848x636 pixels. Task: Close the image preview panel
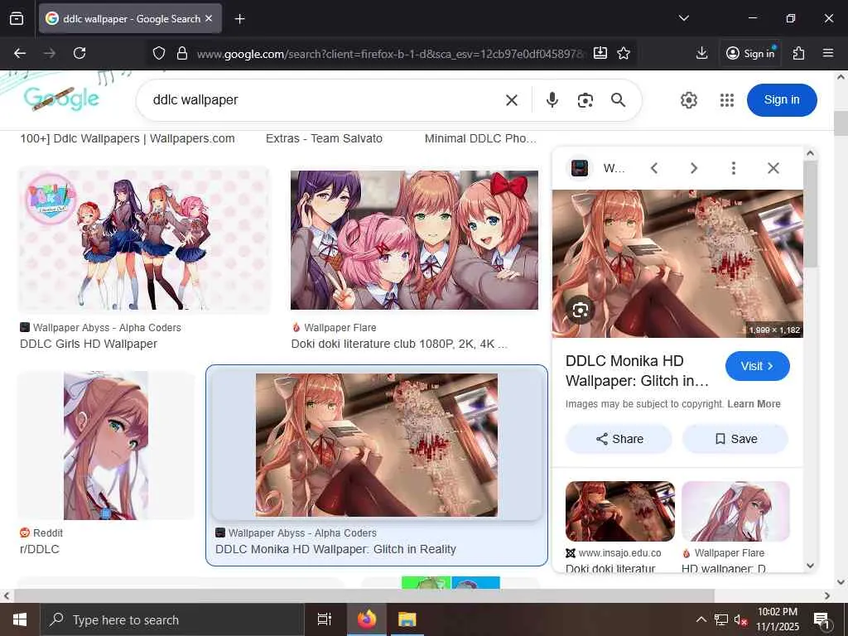click(773, 168)
